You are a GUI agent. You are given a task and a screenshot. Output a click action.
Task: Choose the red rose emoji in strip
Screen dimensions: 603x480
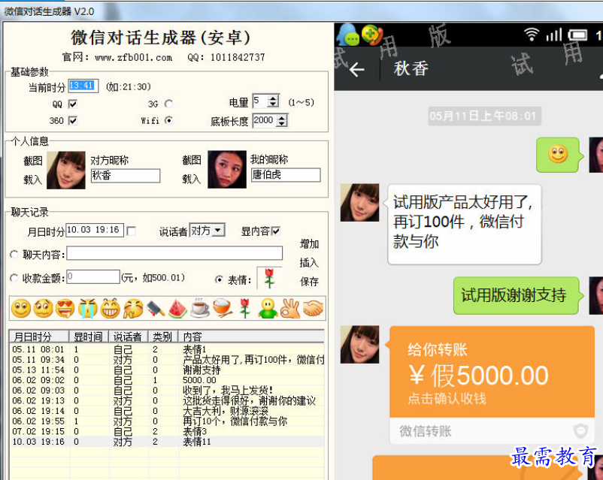click(x=245, y=308)
